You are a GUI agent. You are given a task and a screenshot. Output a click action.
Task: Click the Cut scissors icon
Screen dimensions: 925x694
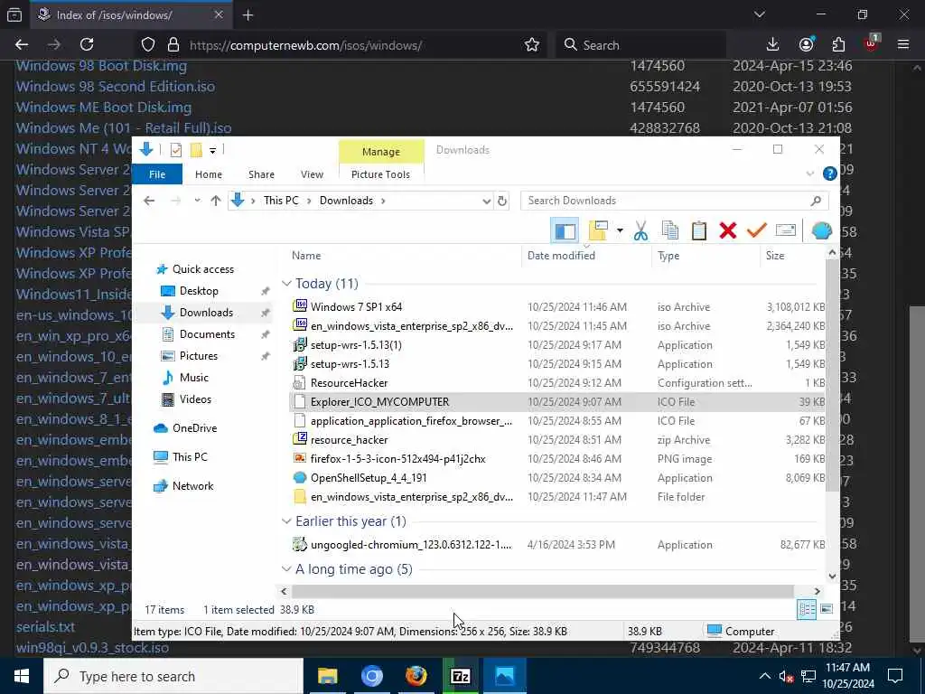click(x=640, y=230)
